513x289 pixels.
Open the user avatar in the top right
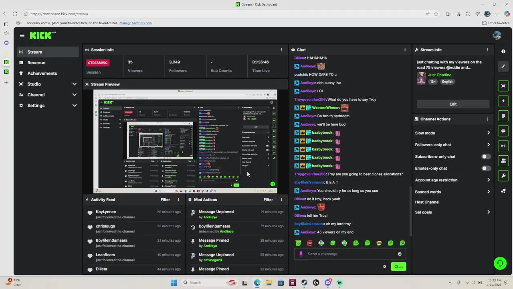coord(497,35)
